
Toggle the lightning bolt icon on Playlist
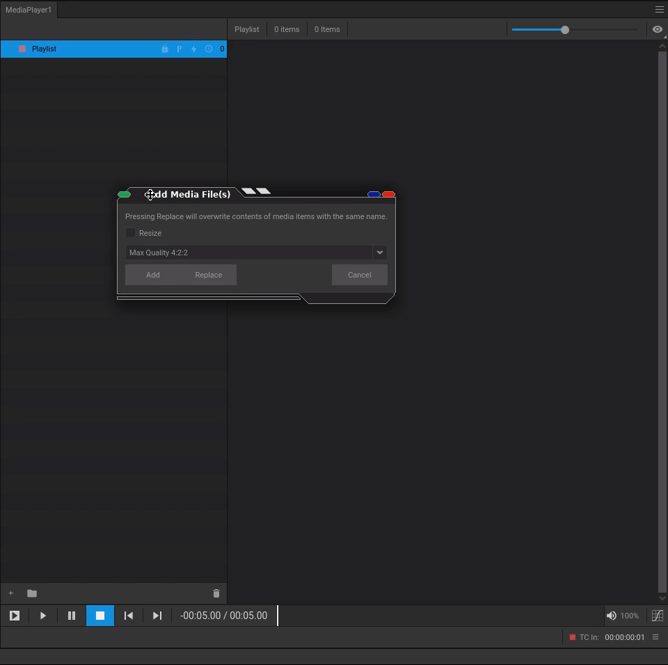click(194, 49)
